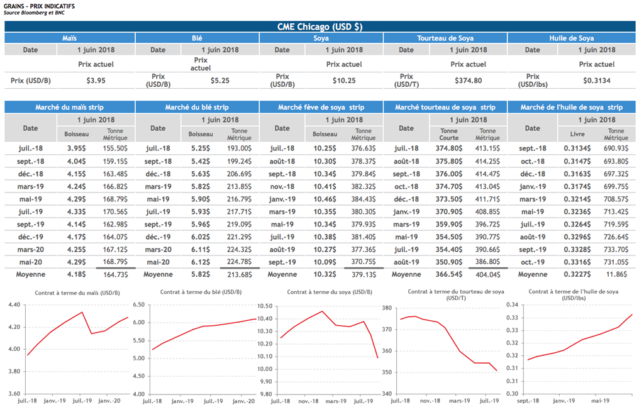Click the soy oil price $0.3134
The height and width of the screenshot is (412, 644).
click(596, 81)
